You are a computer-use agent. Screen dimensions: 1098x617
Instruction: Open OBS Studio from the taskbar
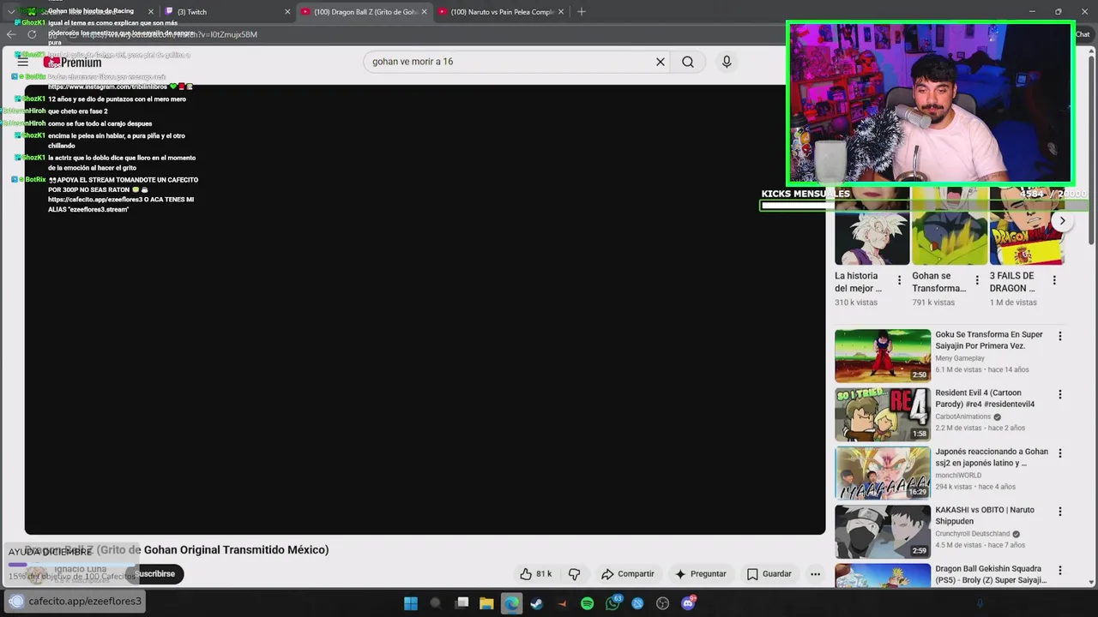pos(662,603)
